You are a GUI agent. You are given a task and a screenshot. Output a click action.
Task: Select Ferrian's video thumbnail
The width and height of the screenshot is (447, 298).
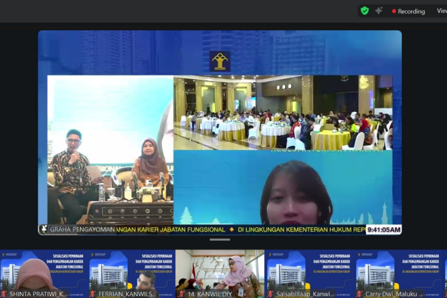[x=132, y=272]
